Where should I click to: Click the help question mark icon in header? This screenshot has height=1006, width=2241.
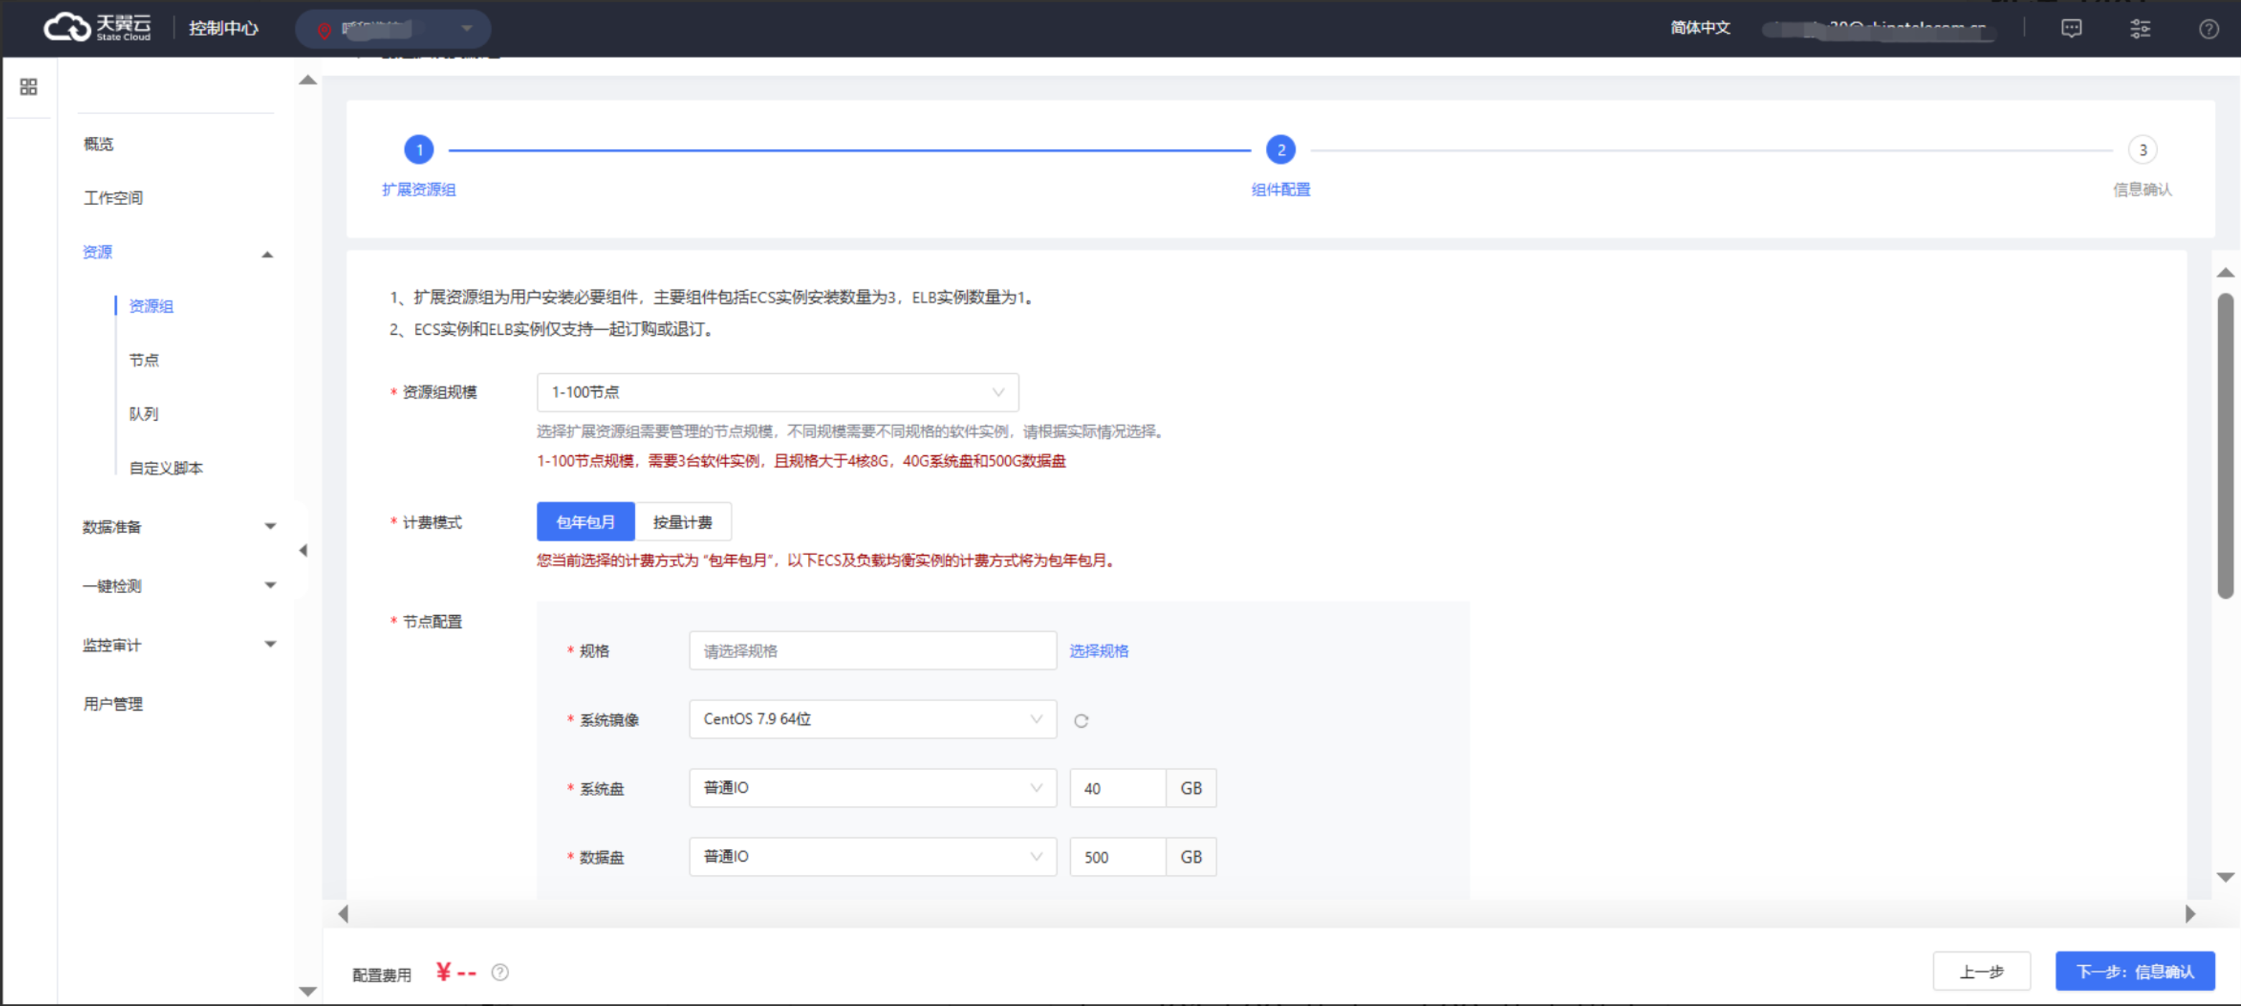[x=2208, y=29]
